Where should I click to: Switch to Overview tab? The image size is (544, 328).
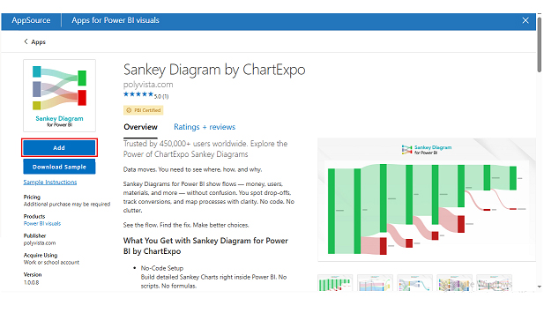pos(140,127)
